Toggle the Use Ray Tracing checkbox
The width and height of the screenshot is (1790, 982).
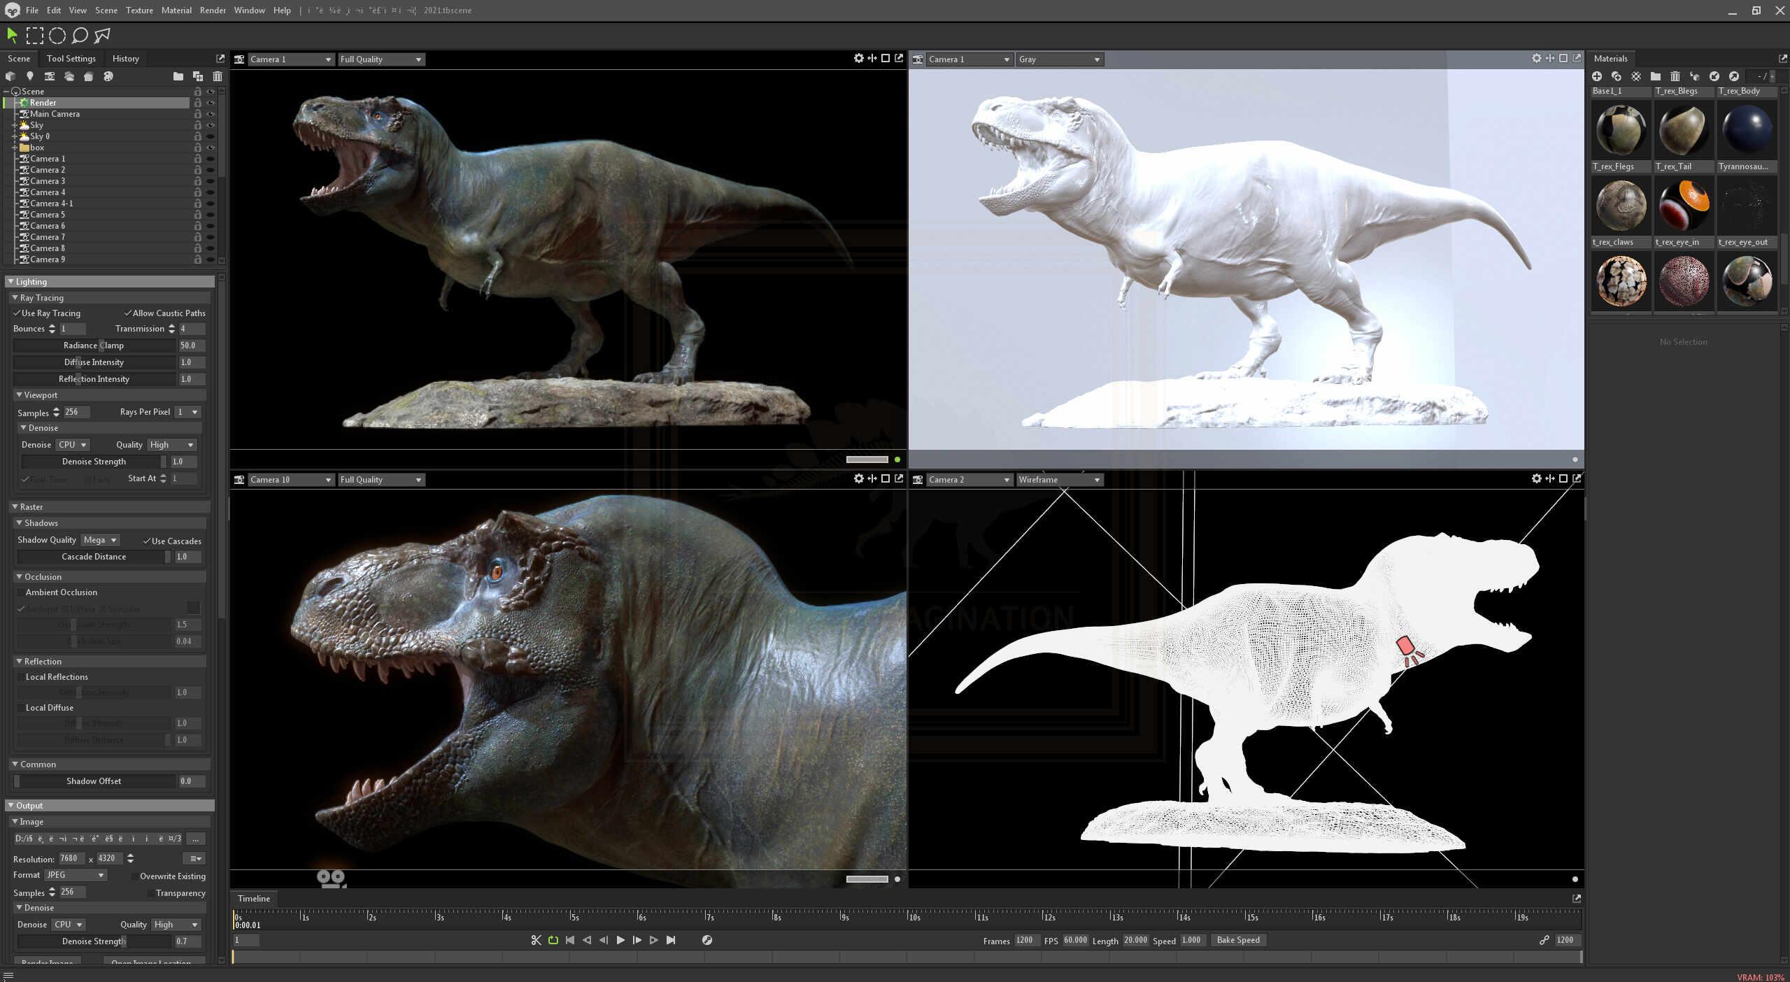coord(17,313)
